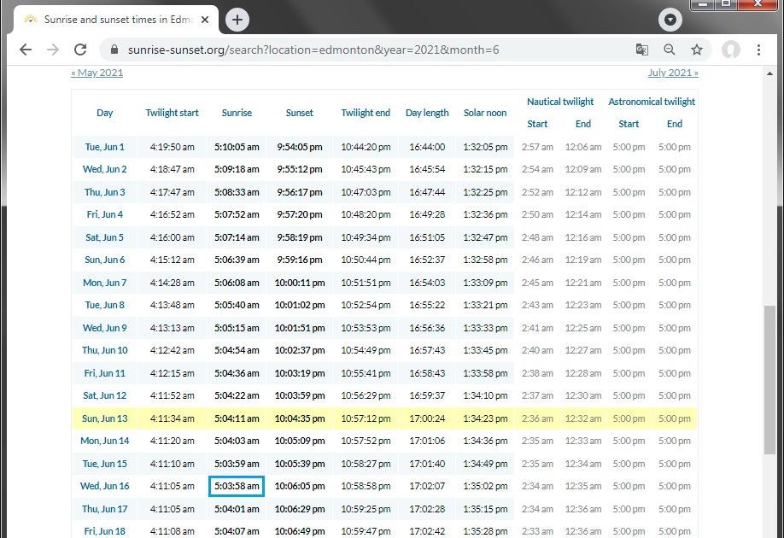Viewport: 784px width, 538px height.
Task: Click the 4:13:48 am twilight start value
Action: tap(172, 305)
